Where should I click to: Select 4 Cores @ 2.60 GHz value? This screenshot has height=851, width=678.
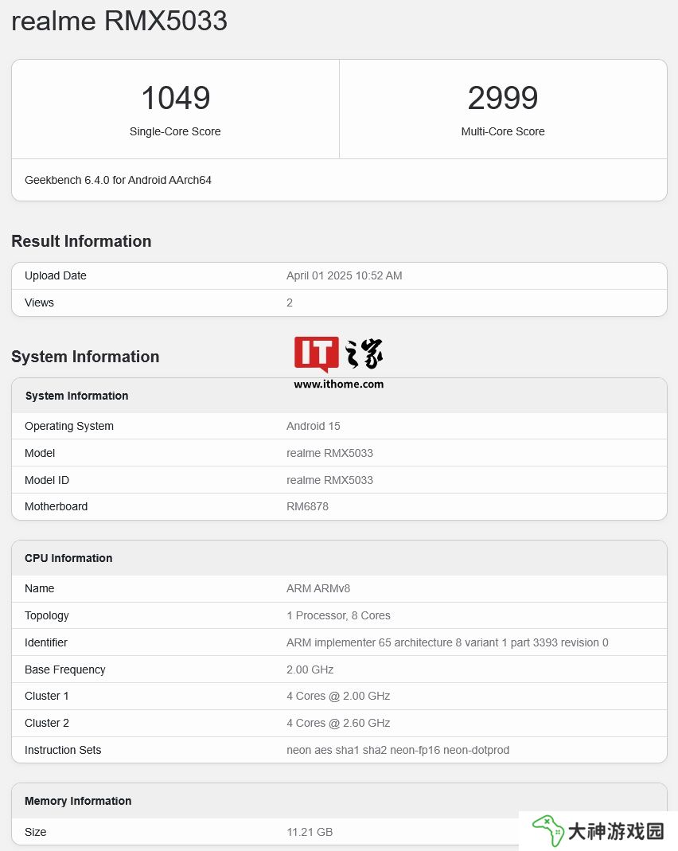click(338, 724)
